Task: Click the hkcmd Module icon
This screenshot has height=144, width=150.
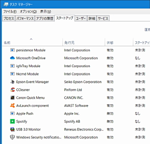Action: pos(12,74)
